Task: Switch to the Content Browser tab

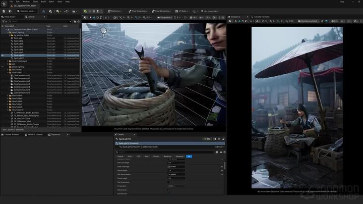Action: [x=10, y=135]
